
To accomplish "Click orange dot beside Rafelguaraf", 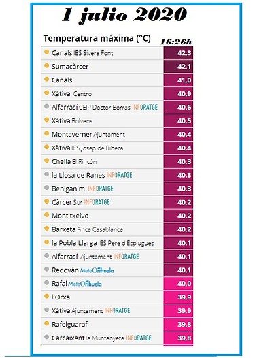I will pyautogui.click(x=46, y=323).
